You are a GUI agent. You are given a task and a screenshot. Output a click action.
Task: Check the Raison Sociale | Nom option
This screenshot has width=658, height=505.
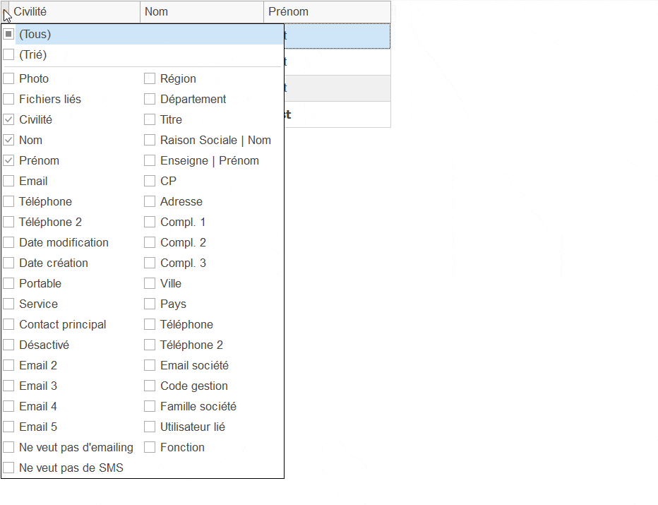(x=150, y=140)
